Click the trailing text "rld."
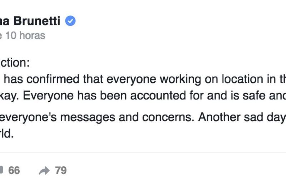The height and width of the screenshot is (180, 286). 7,133
